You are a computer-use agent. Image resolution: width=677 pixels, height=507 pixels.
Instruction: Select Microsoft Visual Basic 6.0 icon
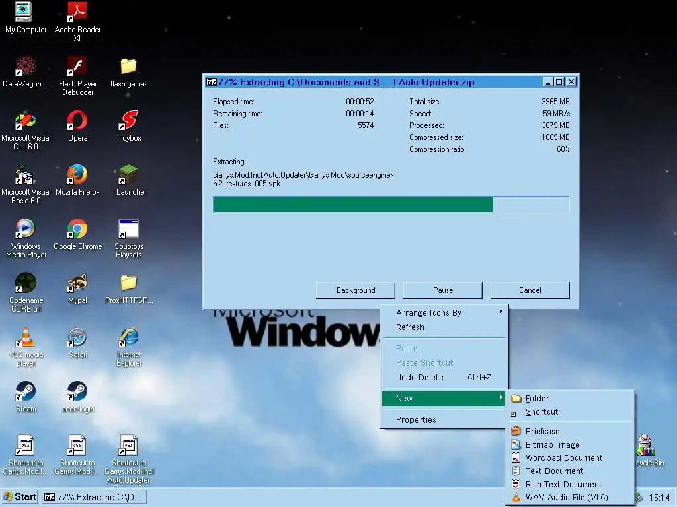point(25,184)
